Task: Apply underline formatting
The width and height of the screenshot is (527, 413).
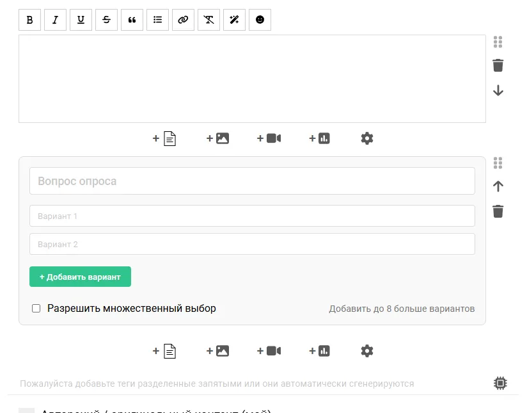Action: (81, 20)
